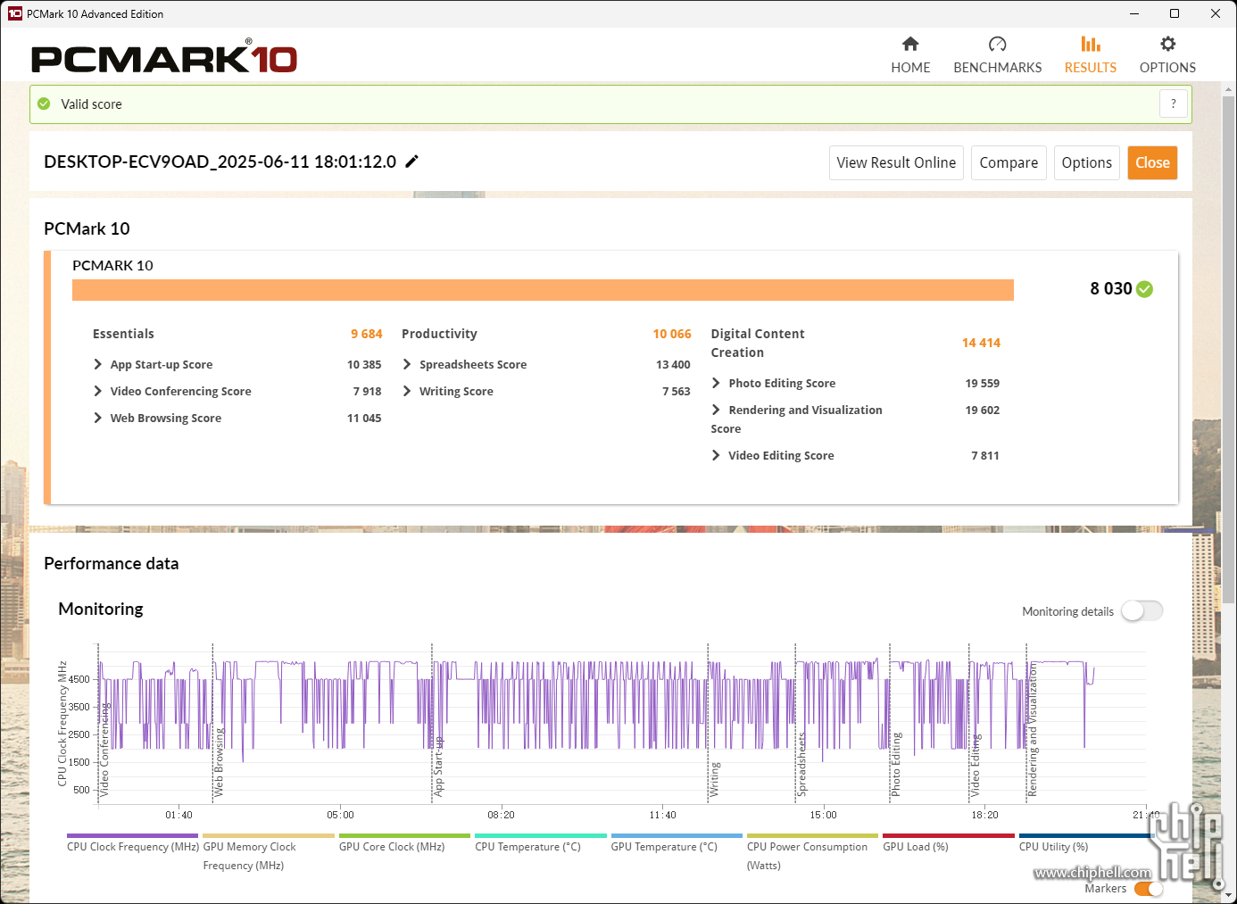Click the scrollbar down arrow
This screenshot has height=904, width=1237.
(x=1228, y=895)
